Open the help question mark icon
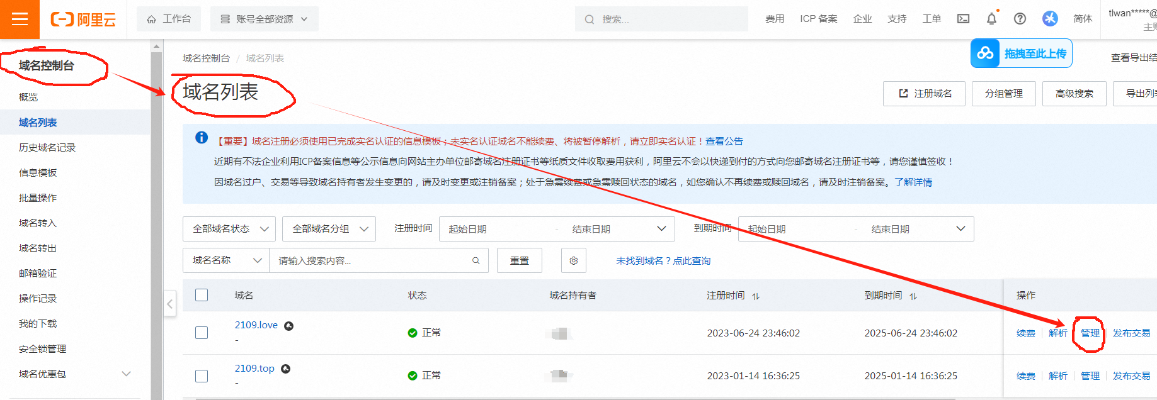This screenshot has width=1157, height=400. coord(1020,19)
